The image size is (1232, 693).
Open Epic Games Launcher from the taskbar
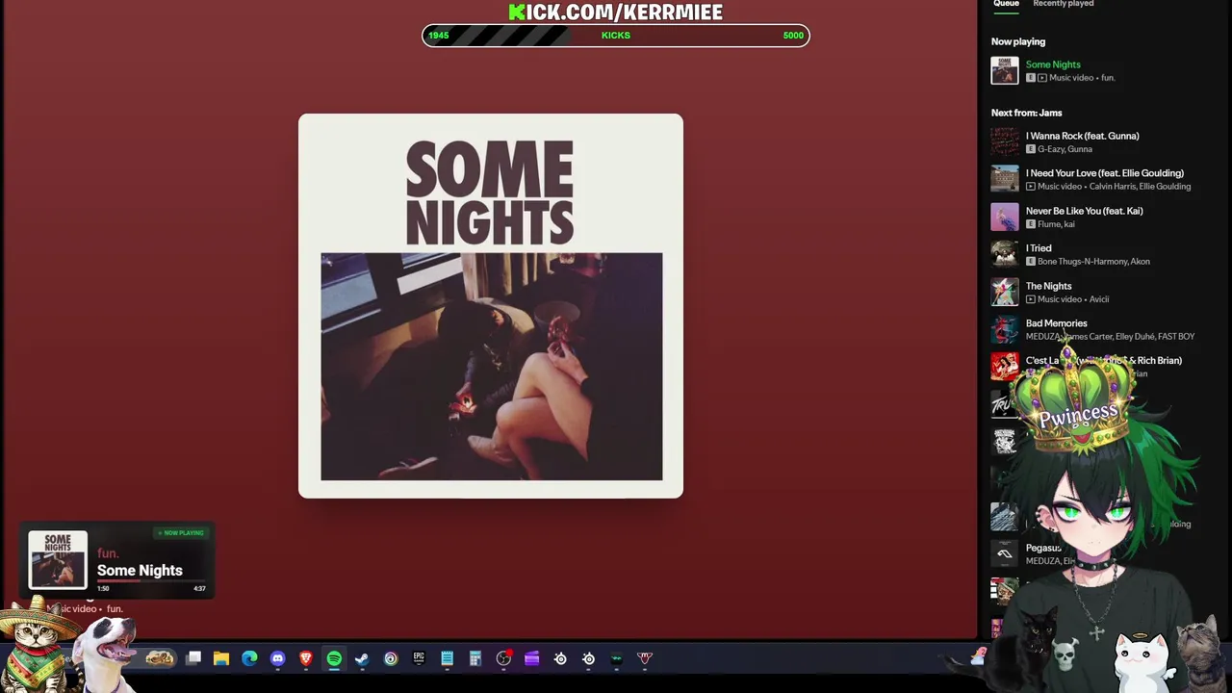tap(419, 658)
